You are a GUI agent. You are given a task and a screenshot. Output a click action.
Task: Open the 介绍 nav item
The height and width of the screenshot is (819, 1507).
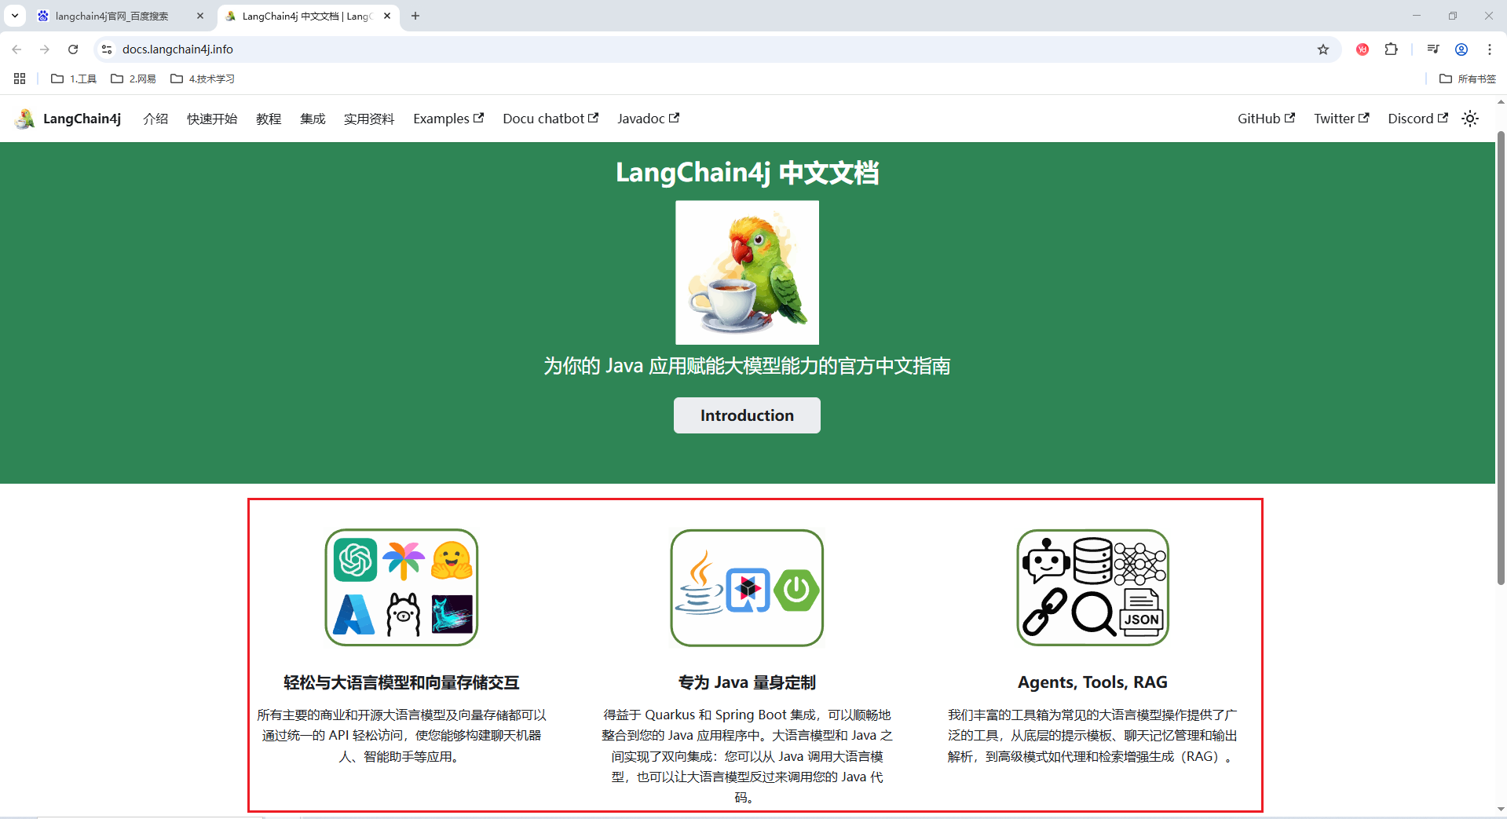[155, 119]
